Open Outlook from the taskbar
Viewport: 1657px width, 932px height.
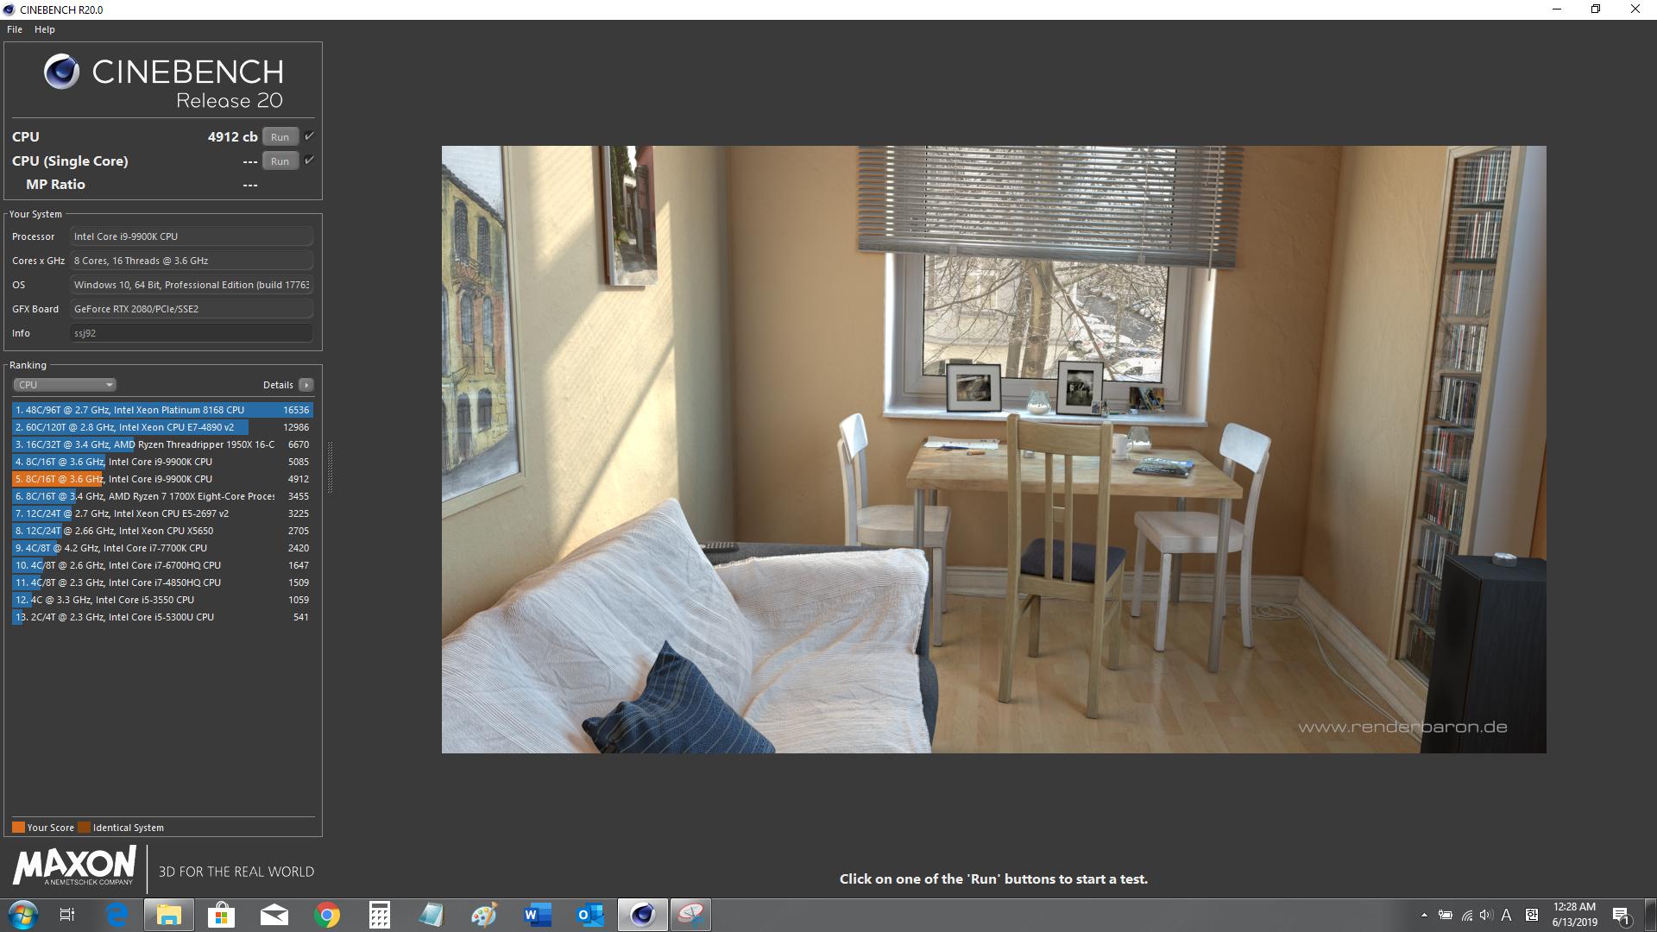(x=590, y=915)
